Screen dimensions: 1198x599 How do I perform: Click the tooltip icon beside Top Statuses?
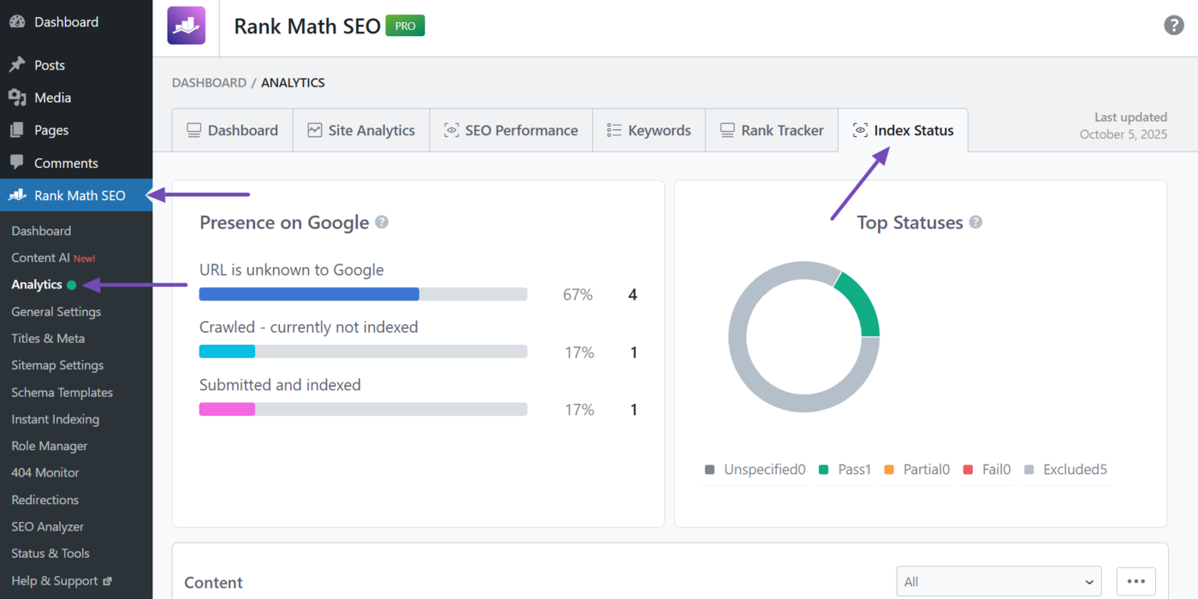[x=976, y=222]
